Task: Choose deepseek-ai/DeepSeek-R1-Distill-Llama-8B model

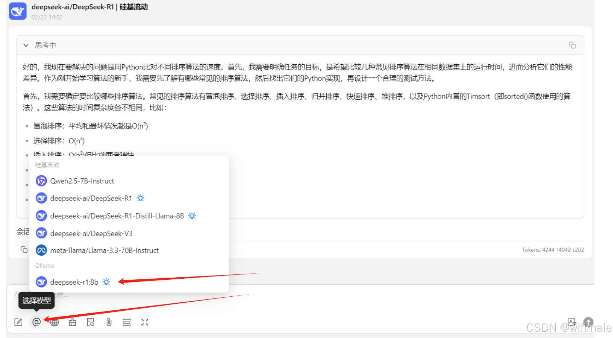Action: pyautogui.click(x=129, y=216)
